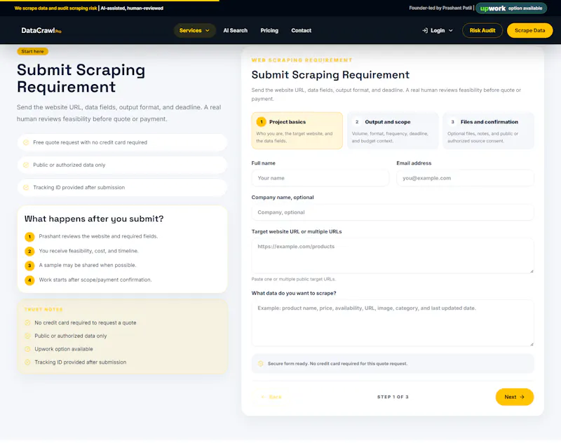Viewport: 561px width, 443px height.
Task: Click the Scrape Data button
Action: [529, 30]
